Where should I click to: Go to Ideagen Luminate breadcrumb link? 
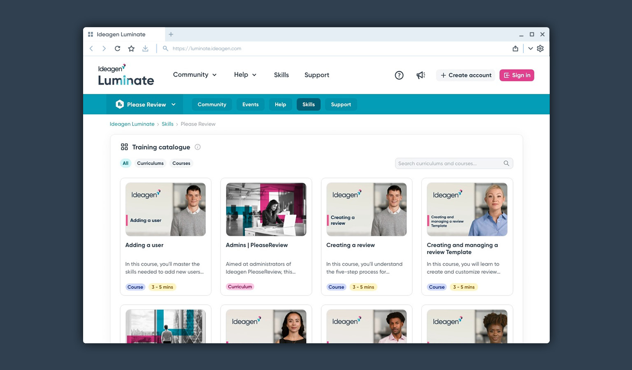(x=132, y=124)
